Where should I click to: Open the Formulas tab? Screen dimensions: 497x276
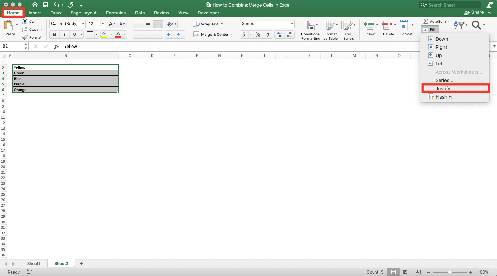click(x=116, y=13)
